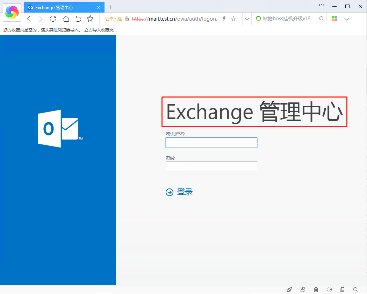The width and height of the screenshot is (367, 294).
Task: Click the zoom magnifier in status bar
Action: 355,289
